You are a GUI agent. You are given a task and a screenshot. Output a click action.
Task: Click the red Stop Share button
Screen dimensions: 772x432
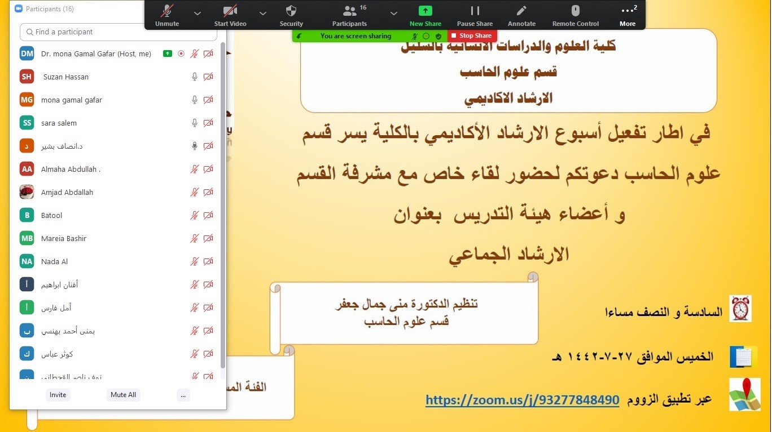coord(472,36)
